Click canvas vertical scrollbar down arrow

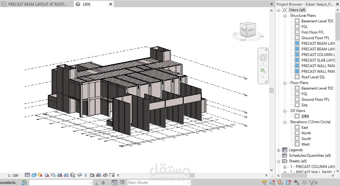(x=272, y=170)
